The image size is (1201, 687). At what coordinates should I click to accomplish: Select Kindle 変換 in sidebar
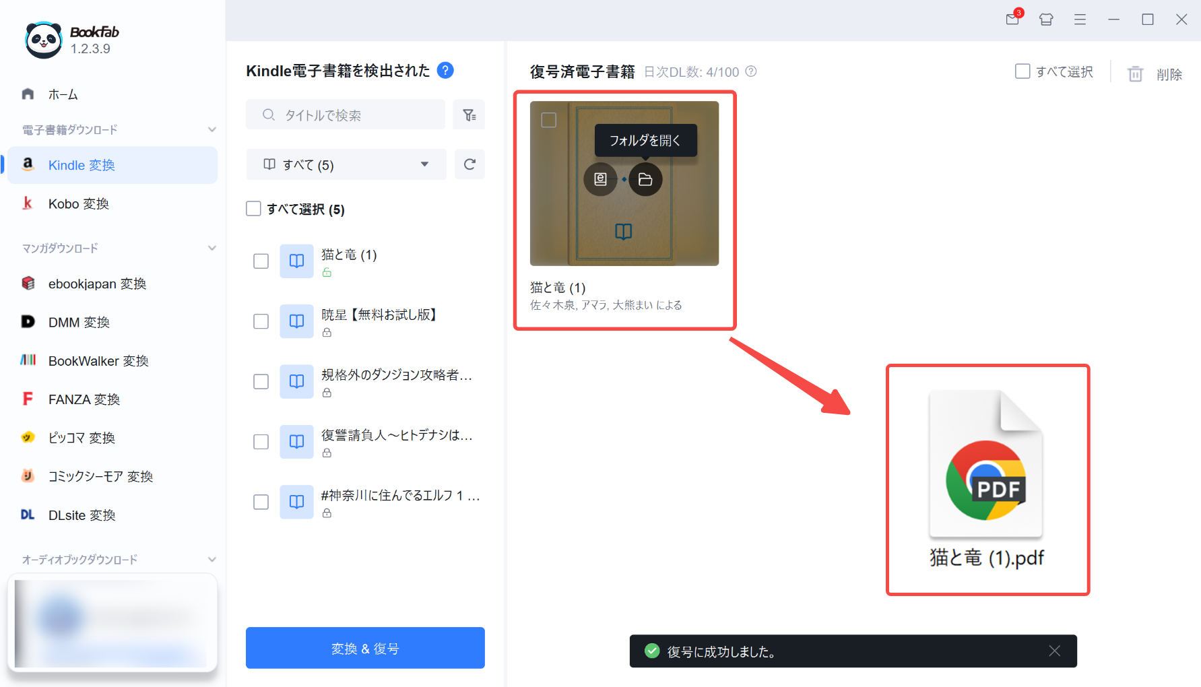[x=112, y=165]
